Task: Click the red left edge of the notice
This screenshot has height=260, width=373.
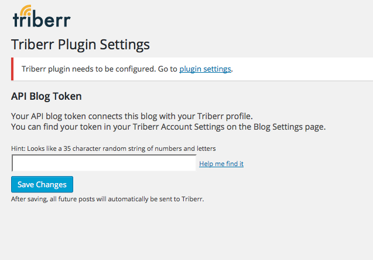Action: pos(12,69)
